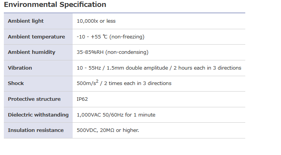Click the 500VDC, 20MΩ or higher value
This screenshot has width=281, height=155.
click(108, 130)
